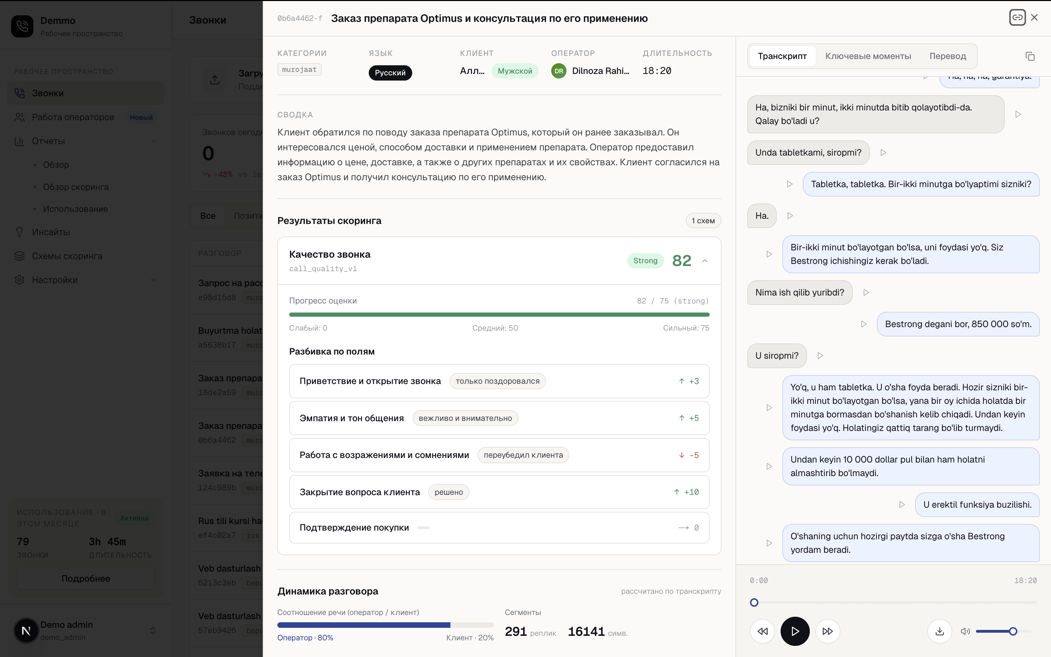Click the murojaat category tag
This screenshot has width=1051, height=657.
300,69
